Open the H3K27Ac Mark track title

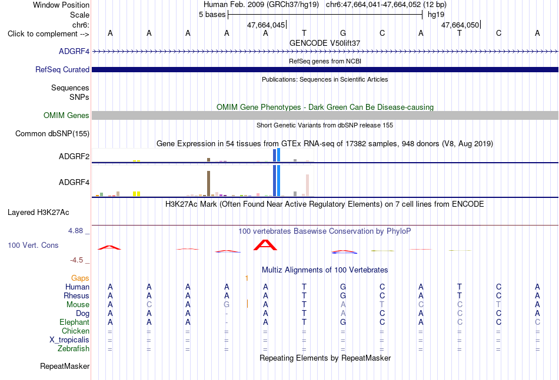click(325, 204)
